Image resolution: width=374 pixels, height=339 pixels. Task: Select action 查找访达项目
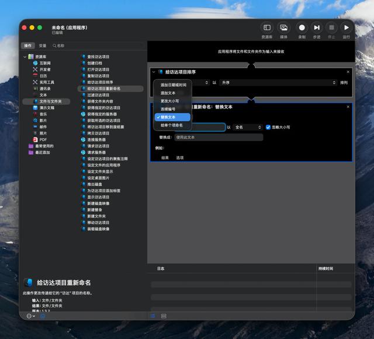[98, 57]
